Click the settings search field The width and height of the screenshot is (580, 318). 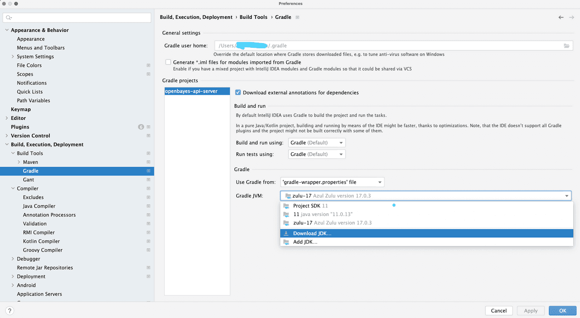(77, 17)
